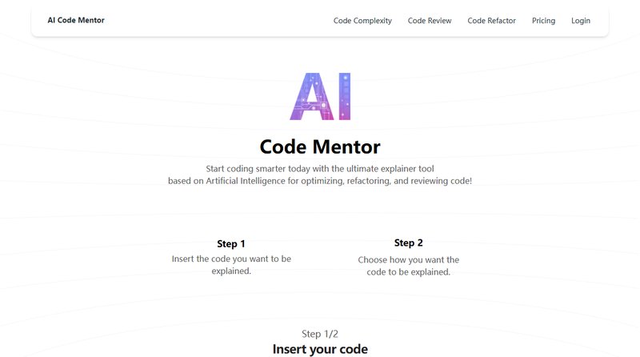Open the Code Complexity page
The width and height of the screenshot is (640, 357).
pyautogui.click(x=362, y=21)
